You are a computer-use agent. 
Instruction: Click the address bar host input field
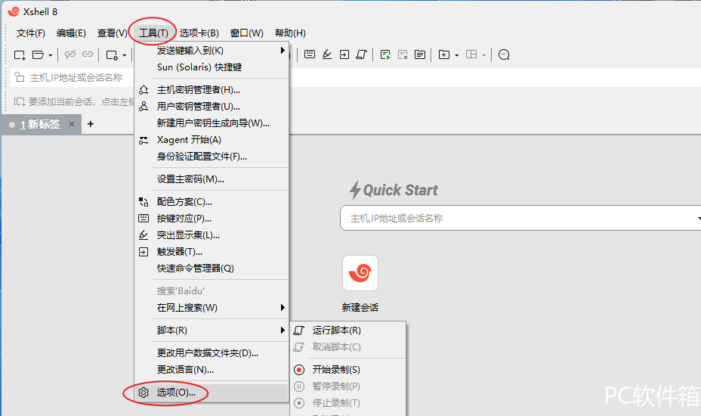click(x=76, y=77)
